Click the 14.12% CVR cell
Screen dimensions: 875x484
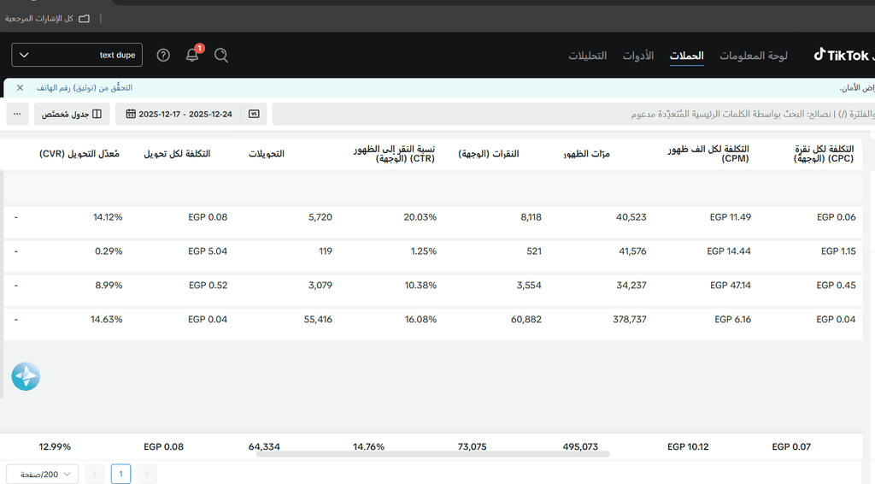pos(108,217)
